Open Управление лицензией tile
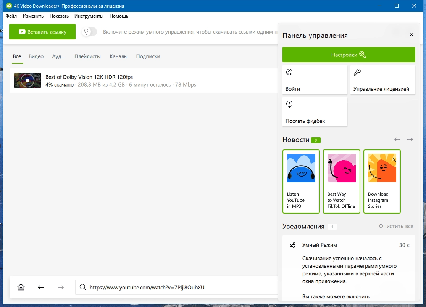The height and width of the screenshot is (307, 426). click(x=383, y=80)
